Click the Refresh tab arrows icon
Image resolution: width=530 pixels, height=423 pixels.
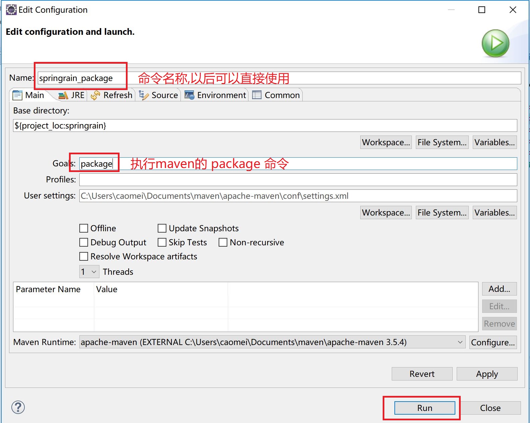(x=95, y=95)
